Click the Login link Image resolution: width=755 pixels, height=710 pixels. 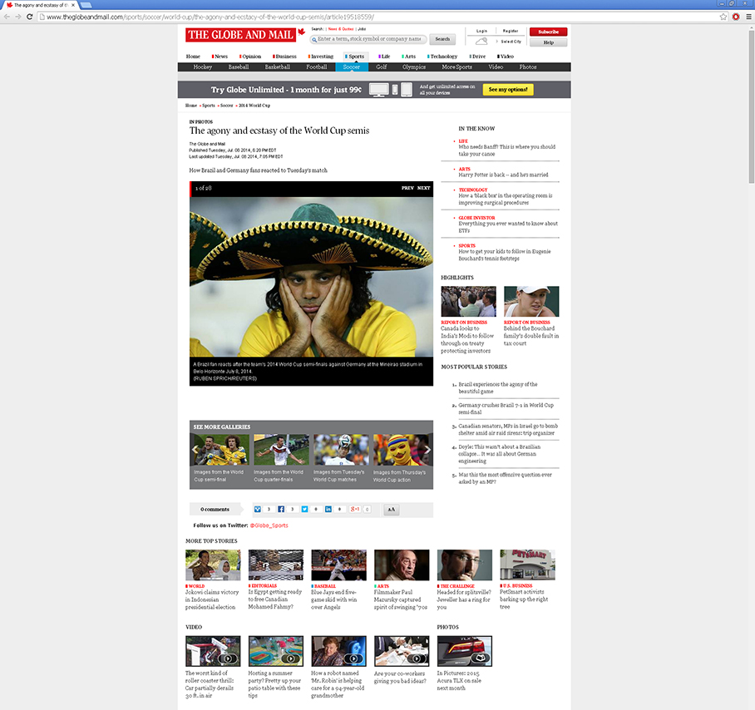(x=481, y=31)
